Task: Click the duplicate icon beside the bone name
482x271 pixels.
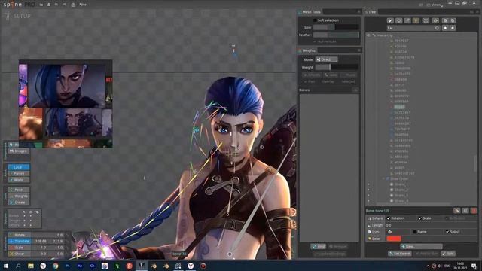Action: click(465, 211)
